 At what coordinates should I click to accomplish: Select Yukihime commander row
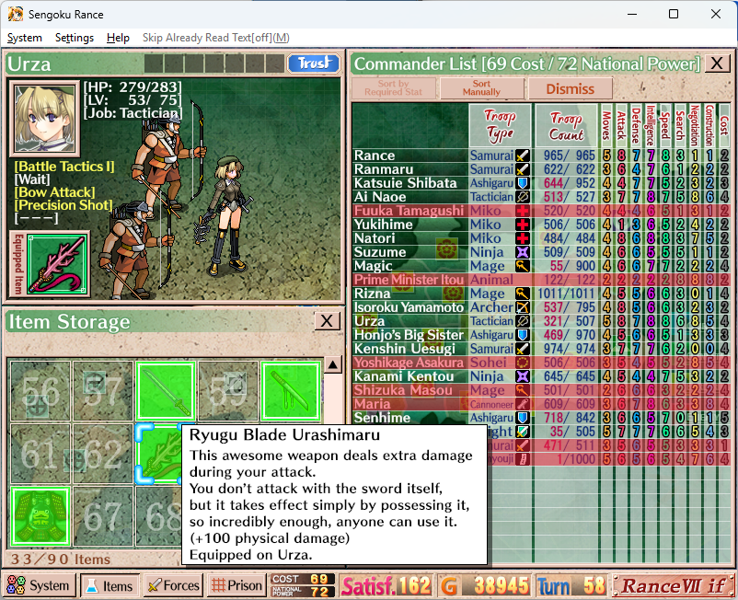click(x=541, y=225)
